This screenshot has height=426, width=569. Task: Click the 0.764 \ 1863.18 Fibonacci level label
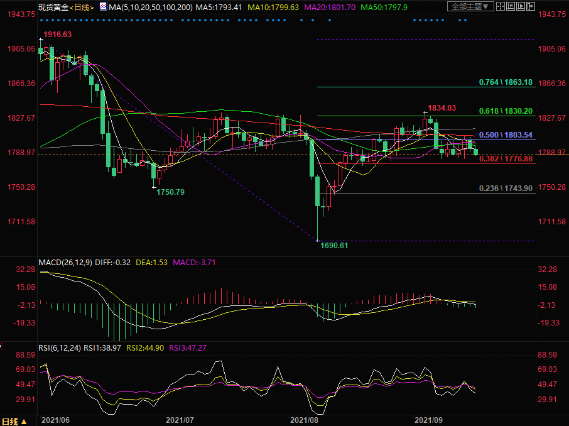[506, 82]
